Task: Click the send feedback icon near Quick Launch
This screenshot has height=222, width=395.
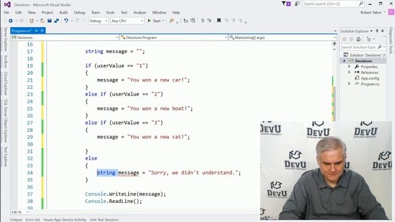Action: point(297,4)
